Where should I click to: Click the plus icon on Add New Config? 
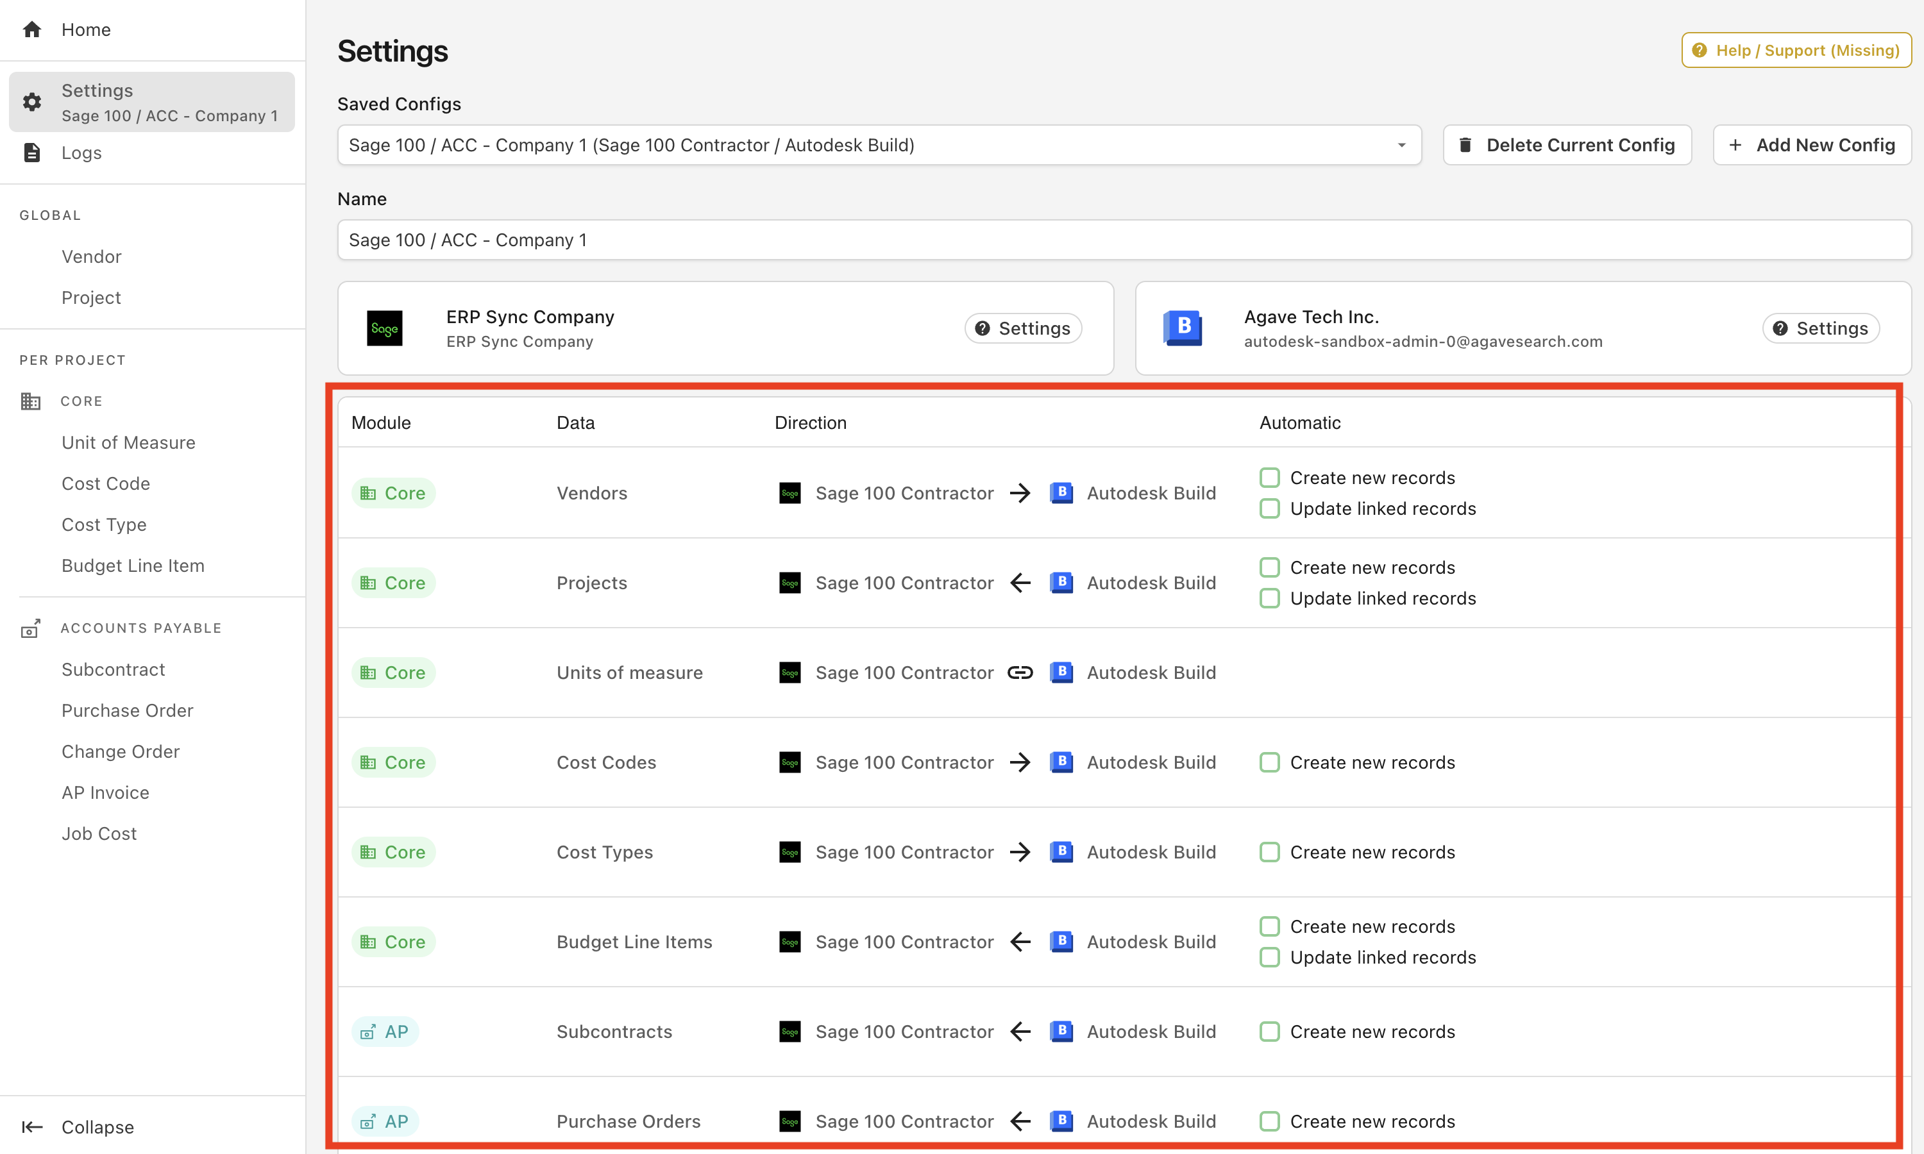click(x=1735, y=145)
